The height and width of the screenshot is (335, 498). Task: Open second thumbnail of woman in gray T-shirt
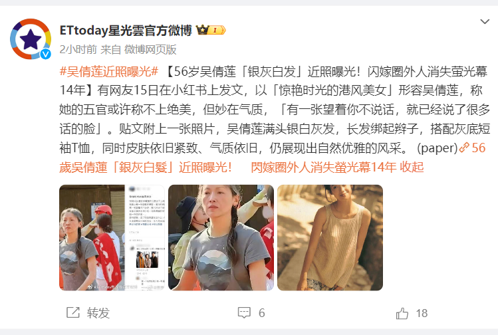(x=221, y=237)
